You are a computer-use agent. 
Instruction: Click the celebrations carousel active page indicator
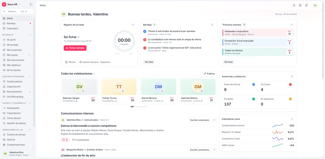(132, 107)
